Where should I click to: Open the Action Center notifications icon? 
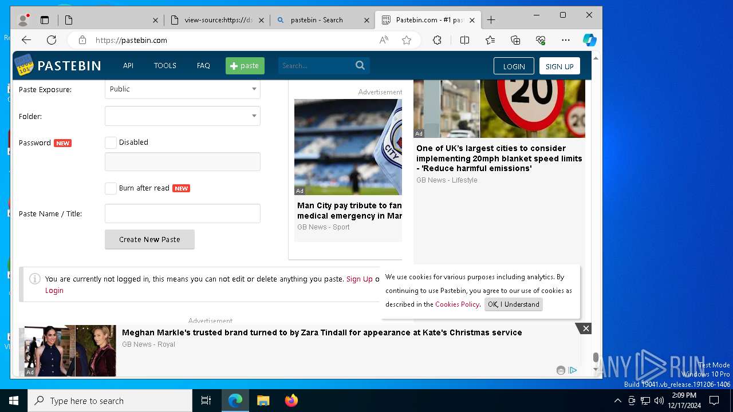point(715,401)
